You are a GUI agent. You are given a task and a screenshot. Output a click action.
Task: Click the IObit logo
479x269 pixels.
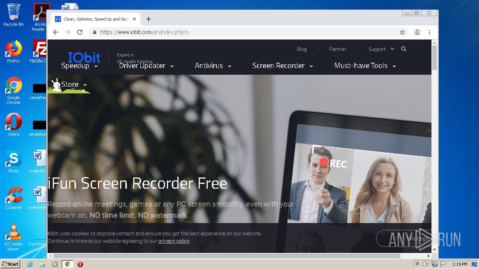[84, 58]
